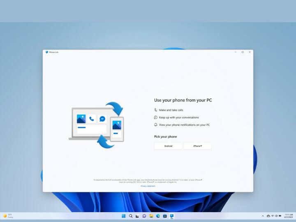Click the volume speaker tray icon
296x222 pixels.
276,216
